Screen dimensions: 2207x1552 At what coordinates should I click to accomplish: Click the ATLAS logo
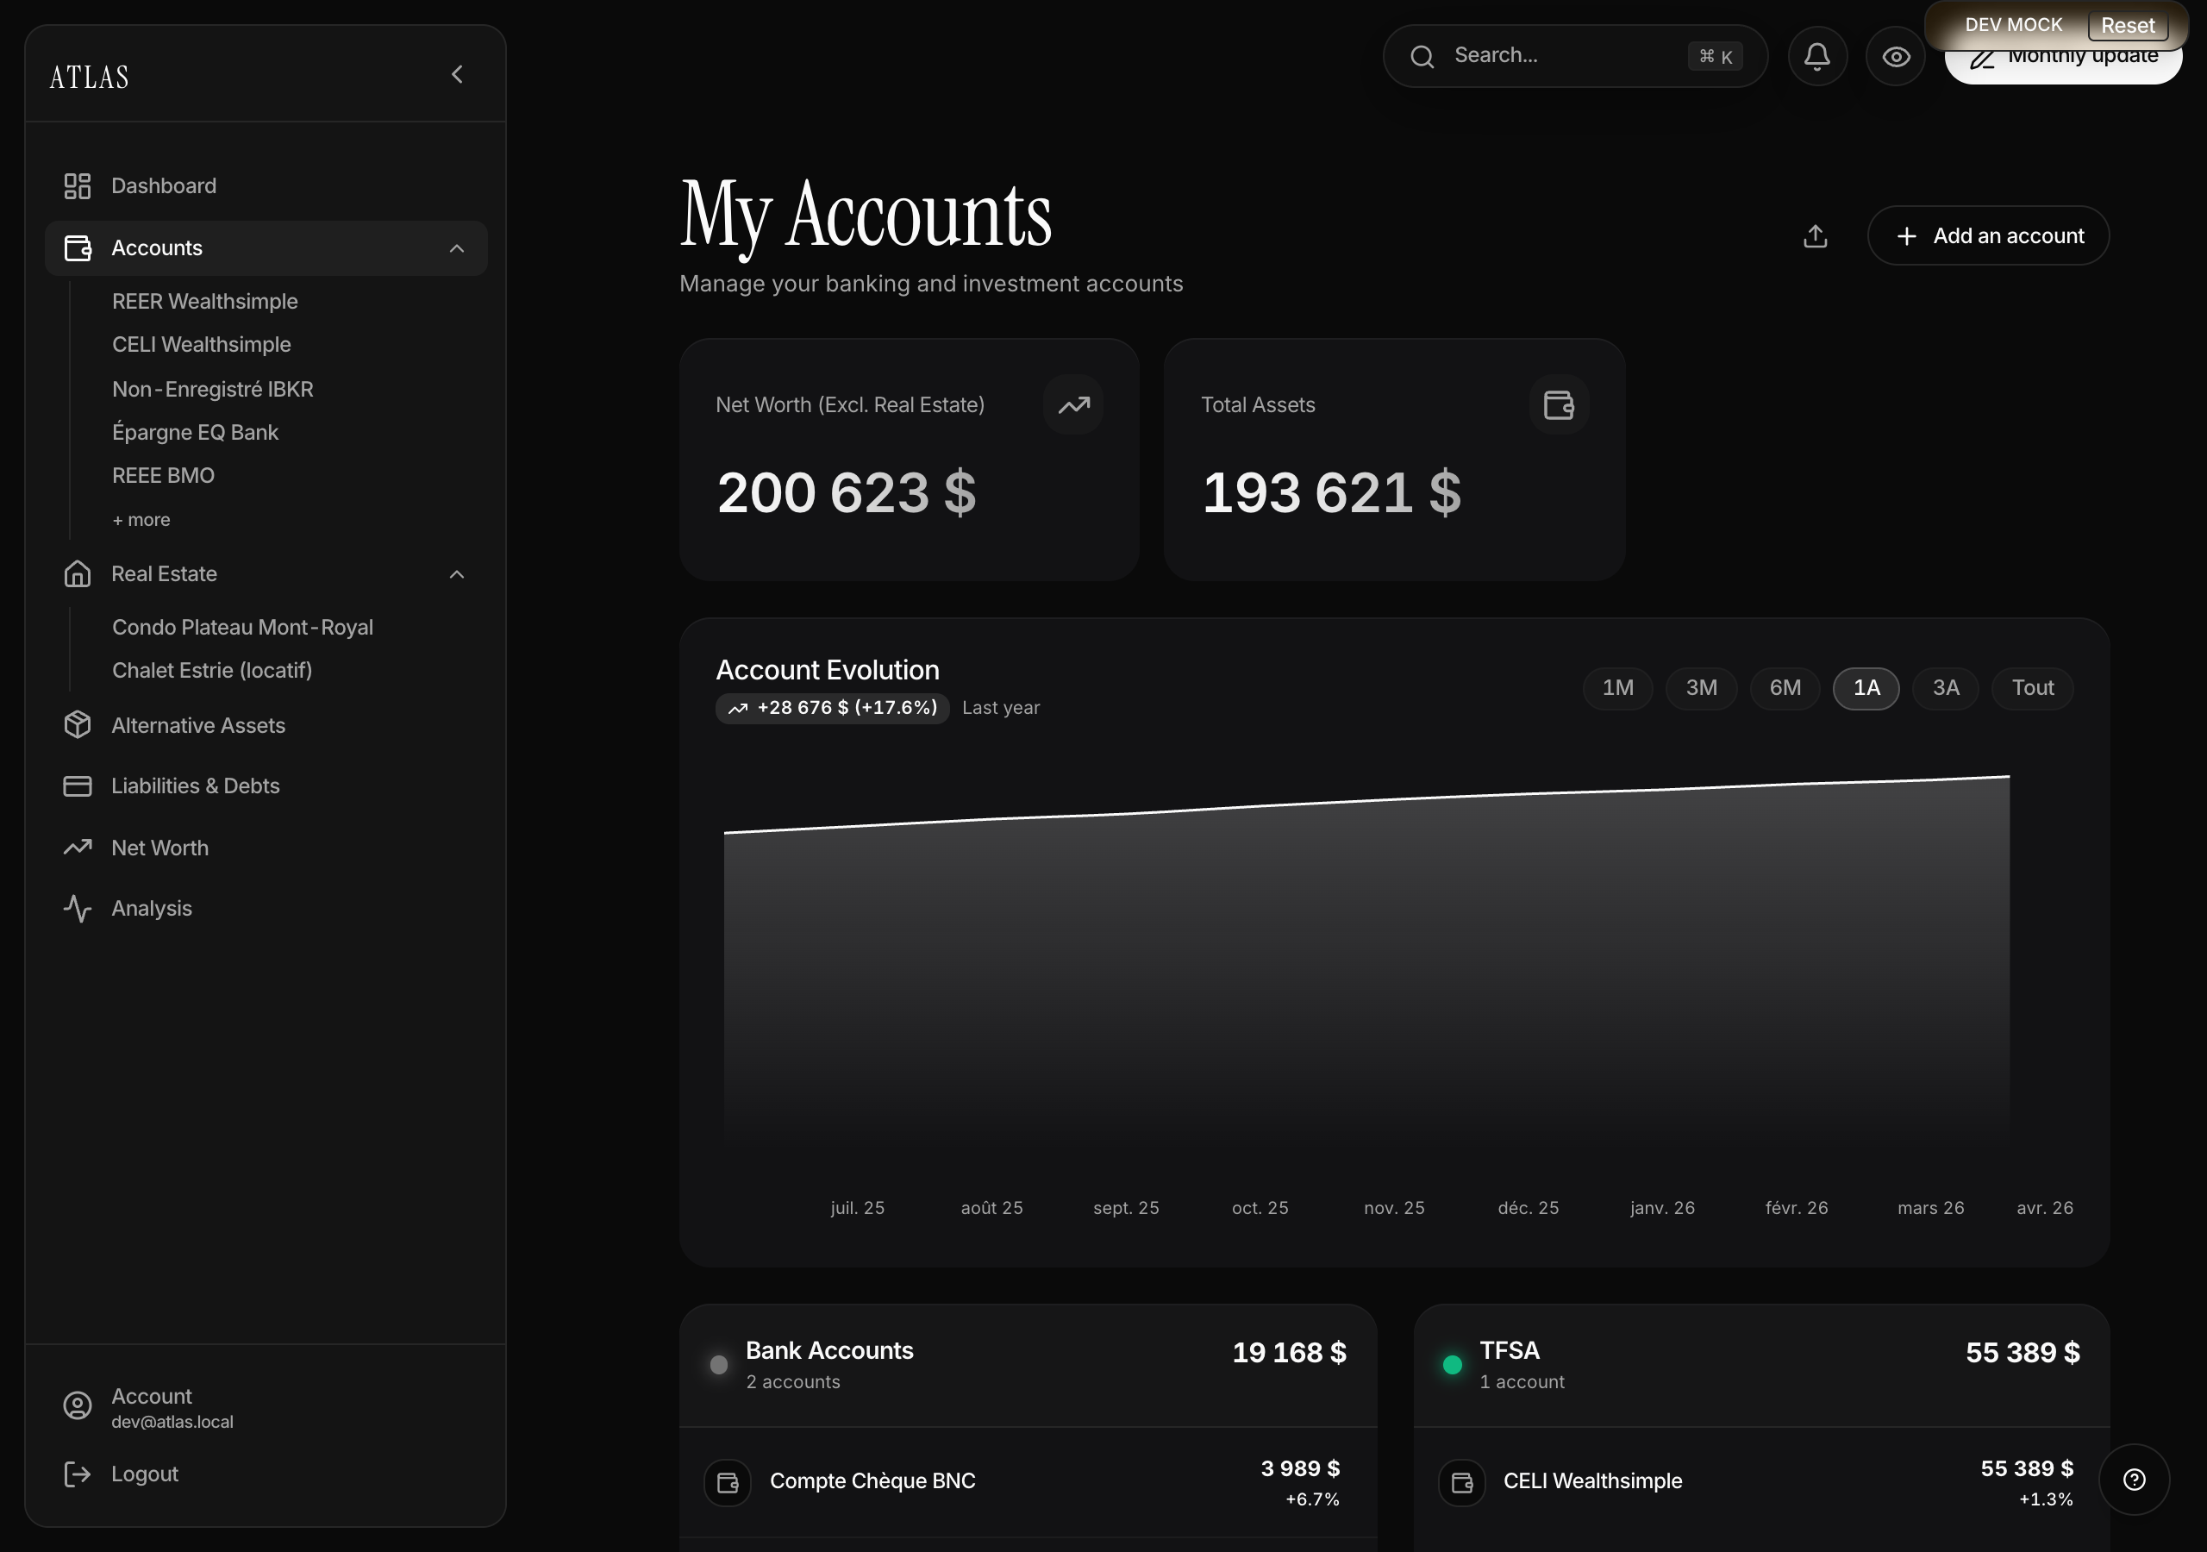[x=90, y=77]
